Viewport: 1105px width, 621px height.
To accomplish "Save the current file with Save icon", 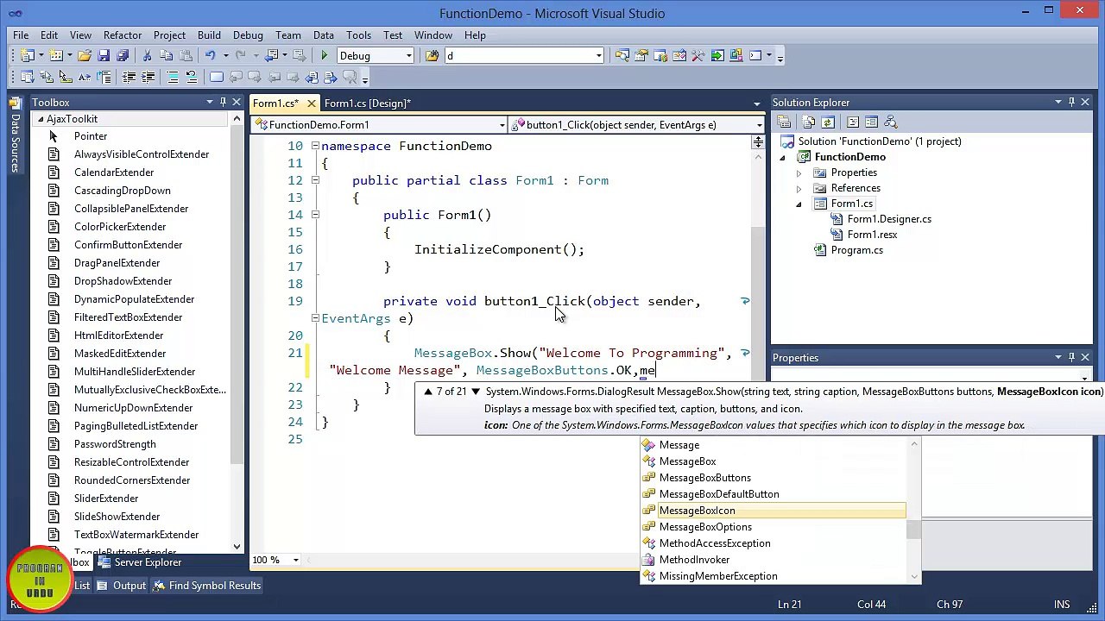I will click(x=104, y=55).
